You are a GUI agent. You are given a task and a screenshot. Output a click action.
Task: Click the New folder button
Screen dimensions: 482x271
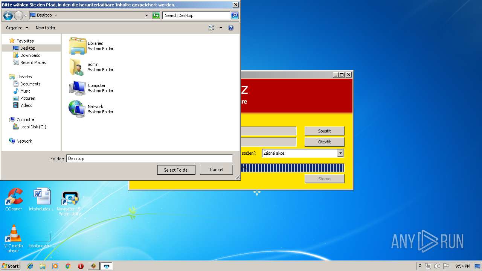pyautogui.click(x=46, y=28)
